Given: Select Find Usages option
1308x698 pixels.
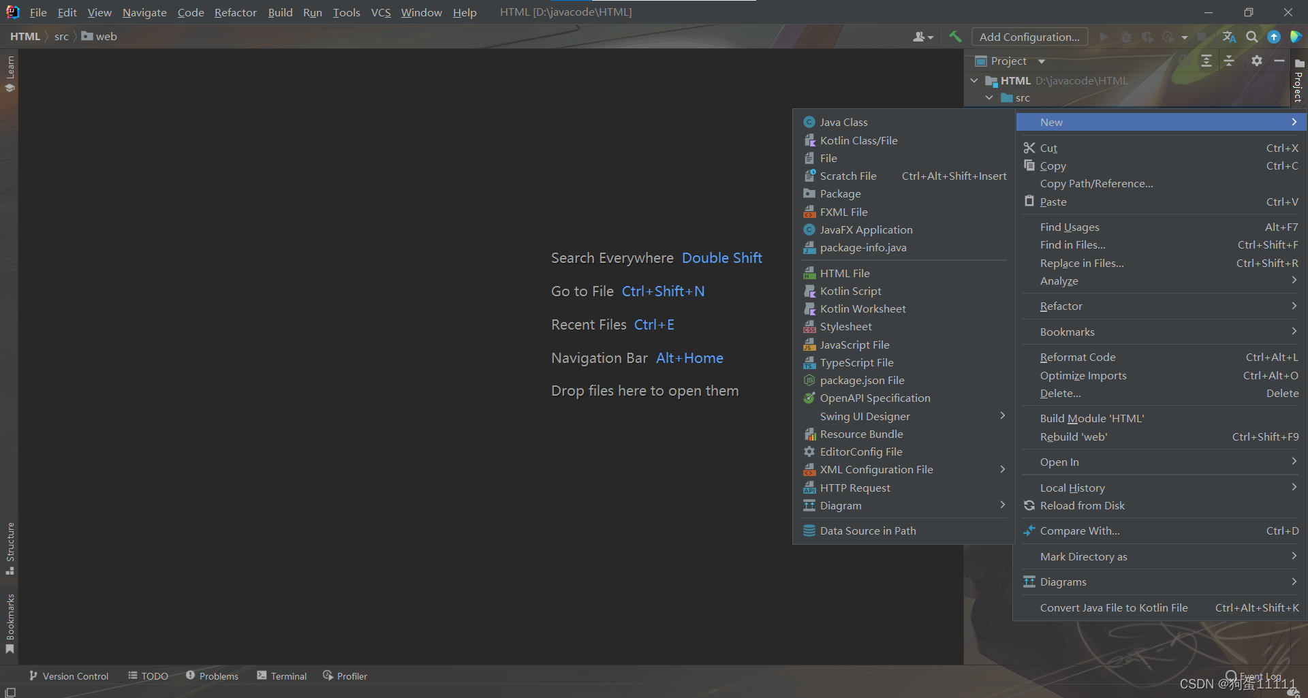Looking at the screenshot, I should click(1161, 227).
